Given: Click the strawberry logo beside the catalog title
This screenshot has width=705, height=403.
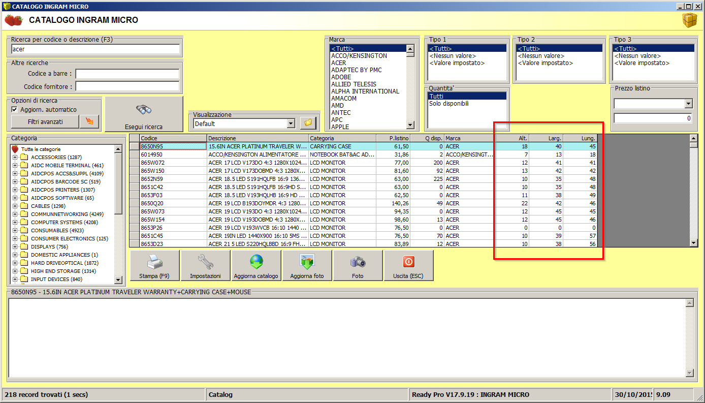Looking at the screenshot, I should pyautogui.click(x=13, y=20).
